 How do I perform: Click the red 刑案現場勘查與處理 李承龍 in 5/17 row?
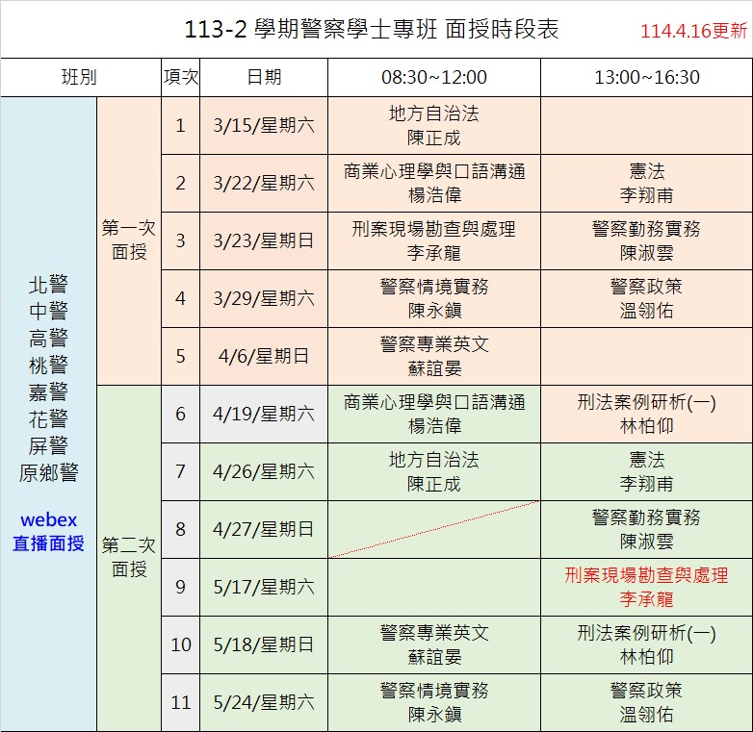coord(647,587)
